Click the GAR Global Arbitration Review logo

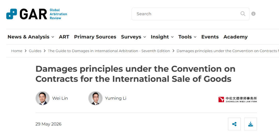click(37, 14)
